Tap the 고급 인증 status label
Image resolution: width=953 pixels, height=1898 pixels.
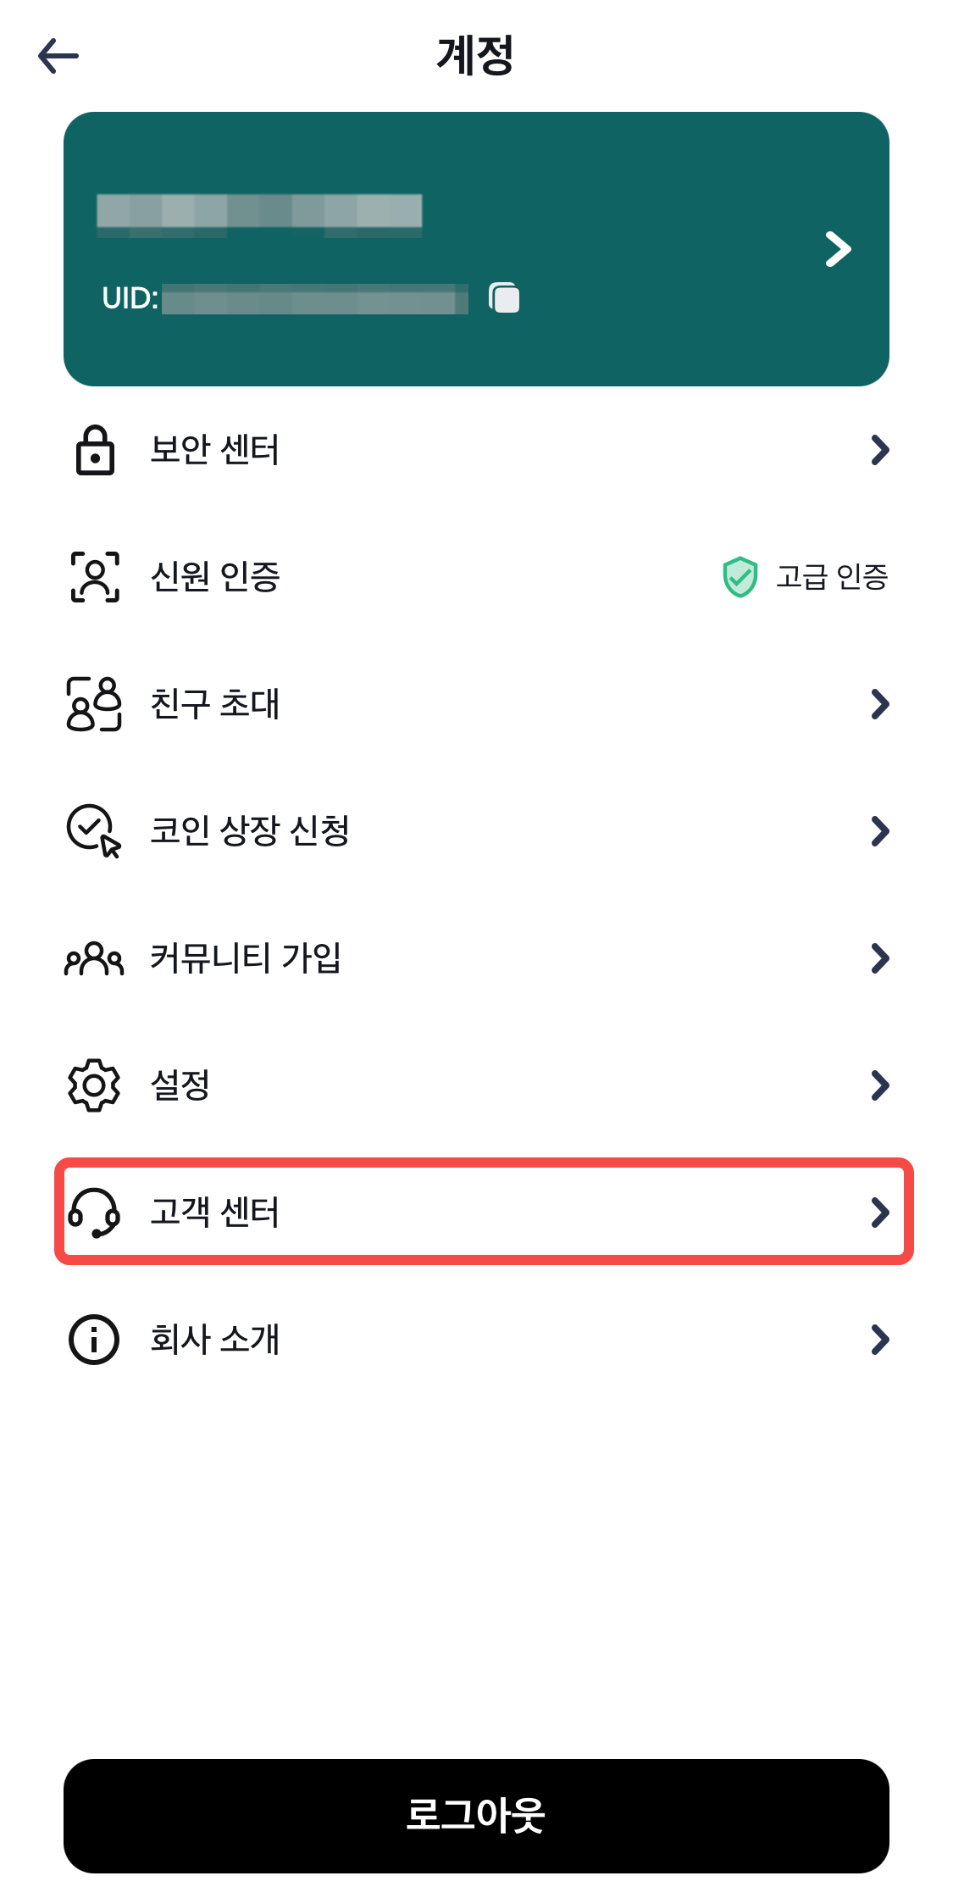832,577
